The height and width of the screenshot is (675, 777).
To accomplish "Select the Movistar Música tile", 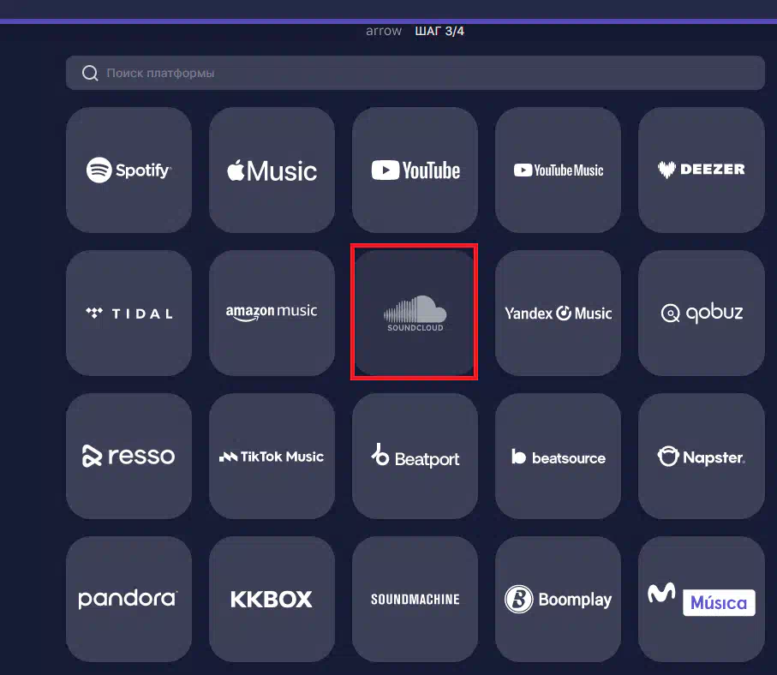I will tap(701, 599).
